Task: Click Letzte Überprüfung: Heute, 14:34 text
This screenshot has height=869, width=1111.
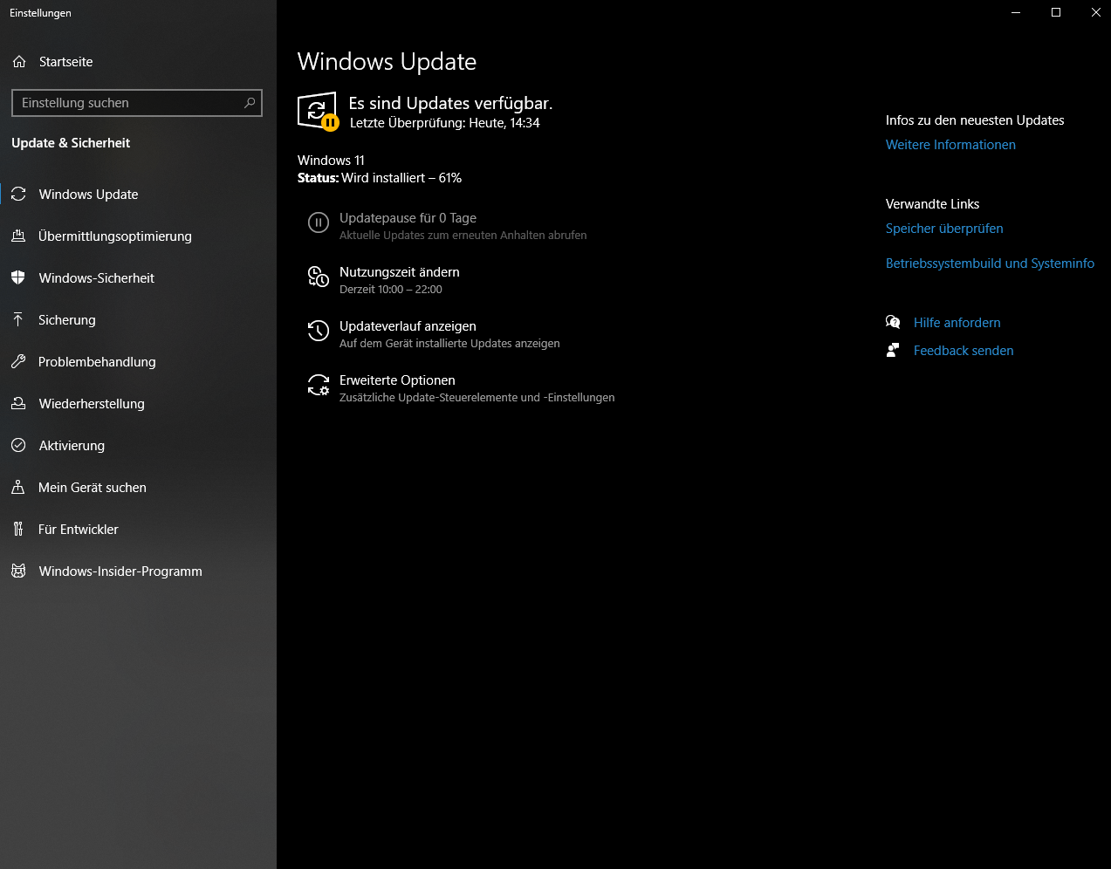Action: (445, 123)
